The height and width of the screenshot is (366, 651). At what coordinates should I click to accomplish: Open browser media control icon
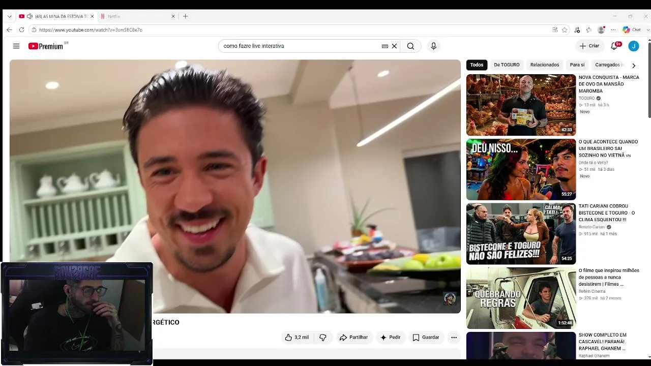point(577,30)
